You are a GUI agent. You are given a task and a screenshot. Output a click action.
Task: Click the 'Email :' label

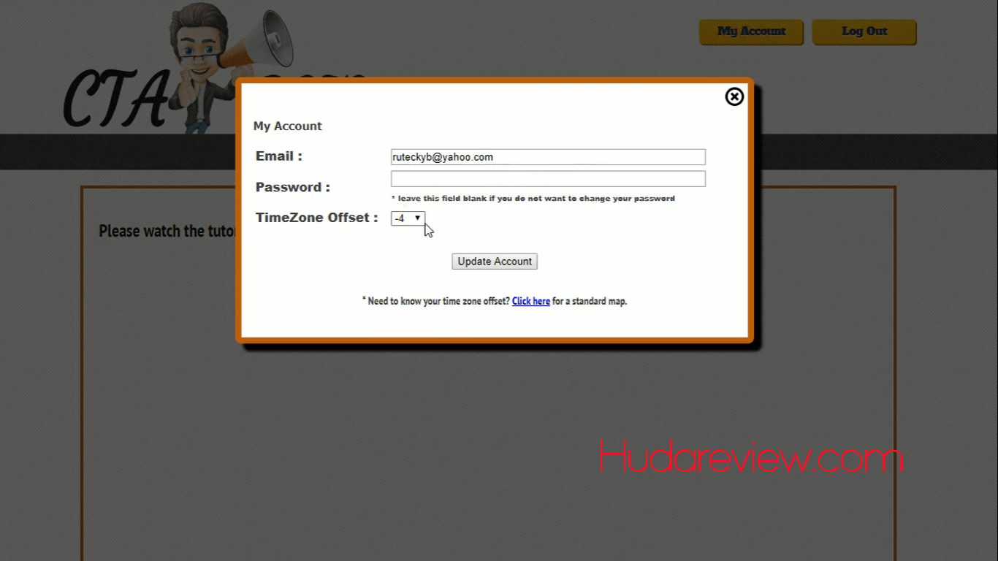pos(279,156)
